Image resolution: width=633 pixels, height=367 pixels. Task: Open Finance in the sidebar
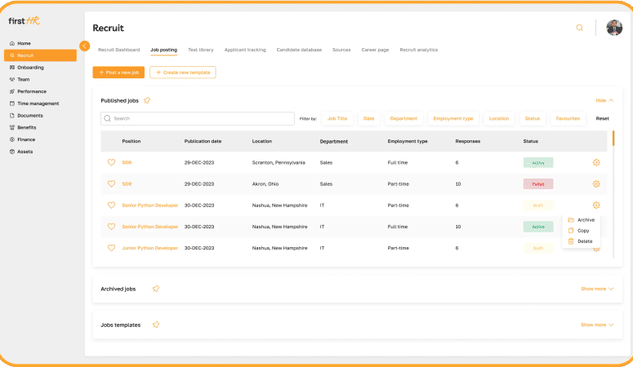pos(26,139)
